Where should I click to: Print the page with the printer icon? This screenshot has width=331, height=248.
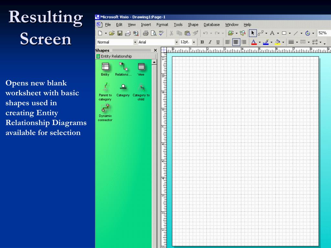[x=146, y=33]
